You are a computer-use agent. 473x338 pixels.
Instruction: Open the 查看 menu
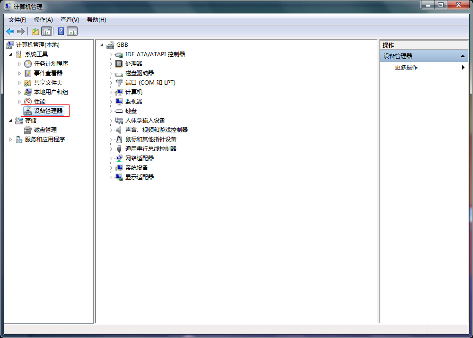69,19
